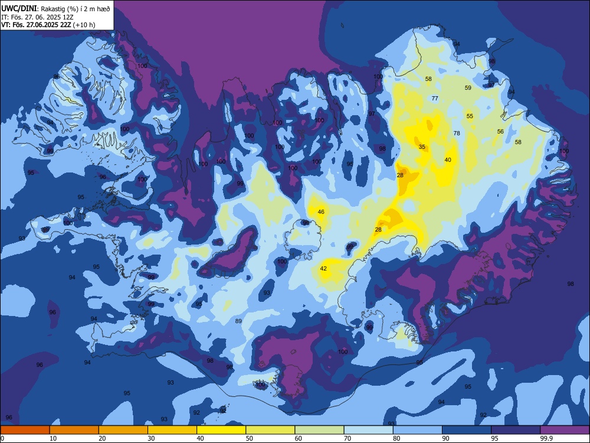Click the humidity value 56 on the map
The image size is (590, 443).
(x=500, y=132)
